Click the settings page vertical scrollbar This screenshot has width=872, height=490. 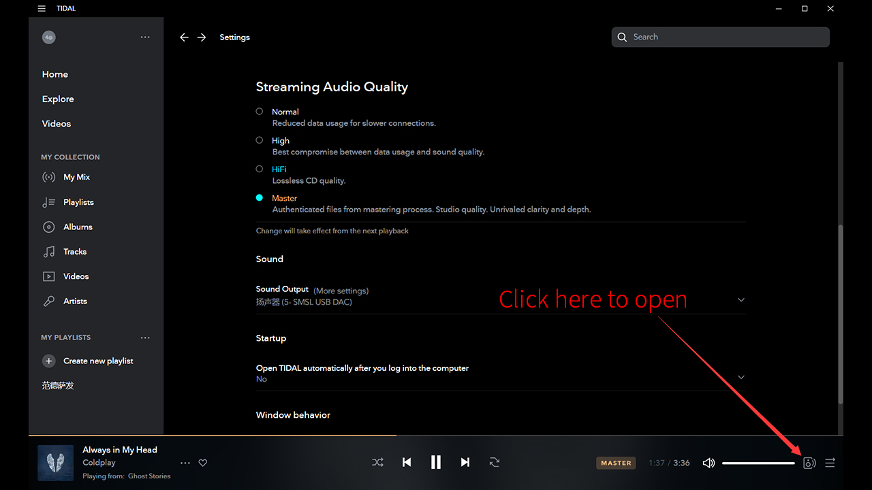pos(840,313)
